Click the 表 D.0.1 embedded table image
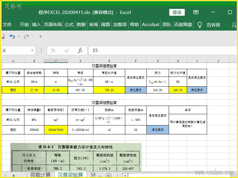The width and height of the screenshot is (238, 178). pyautogui.click(x=76, y=158)
